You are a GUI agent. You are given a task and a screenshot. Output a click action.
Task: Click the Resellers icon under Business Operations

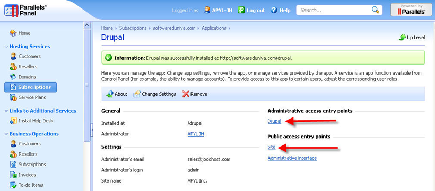pyautogui.click(x=13, y=154)
